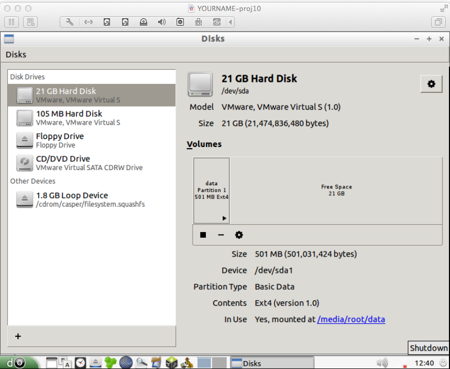
Task: Open virtual machine settings wrench icon
Action: 70,22
